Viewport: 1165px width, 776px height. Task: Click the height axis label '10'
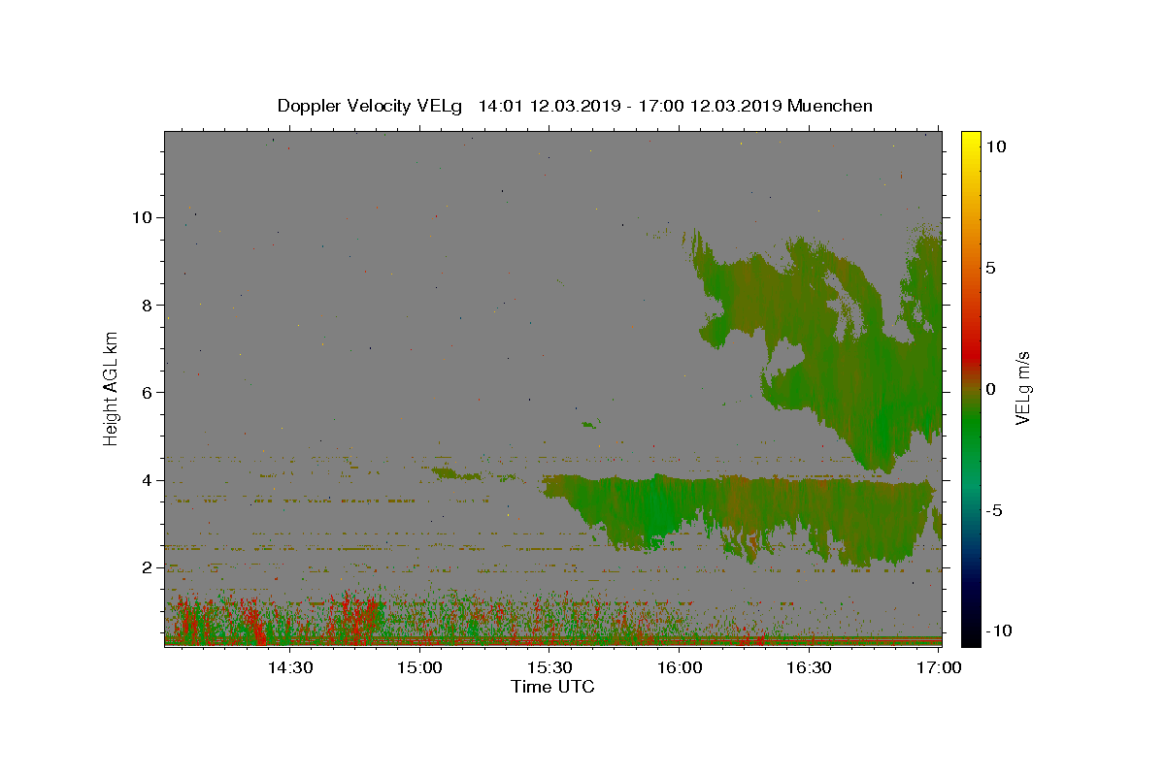tap(142, 217)
